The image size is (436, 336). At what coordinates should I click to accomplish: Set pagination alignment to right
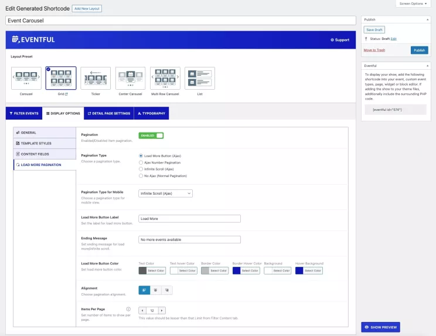coord(167,290)
